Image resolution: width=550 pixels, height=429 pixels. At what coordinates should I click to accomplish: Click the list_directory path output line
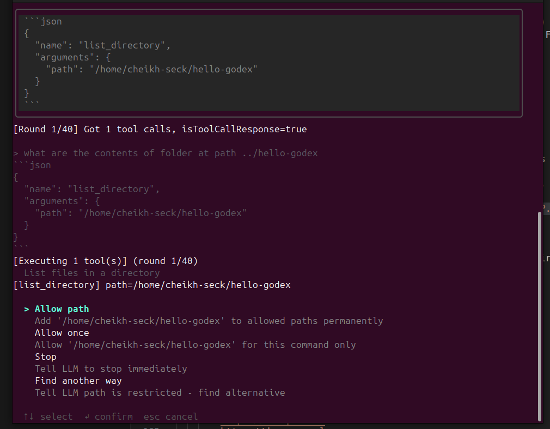151,284
